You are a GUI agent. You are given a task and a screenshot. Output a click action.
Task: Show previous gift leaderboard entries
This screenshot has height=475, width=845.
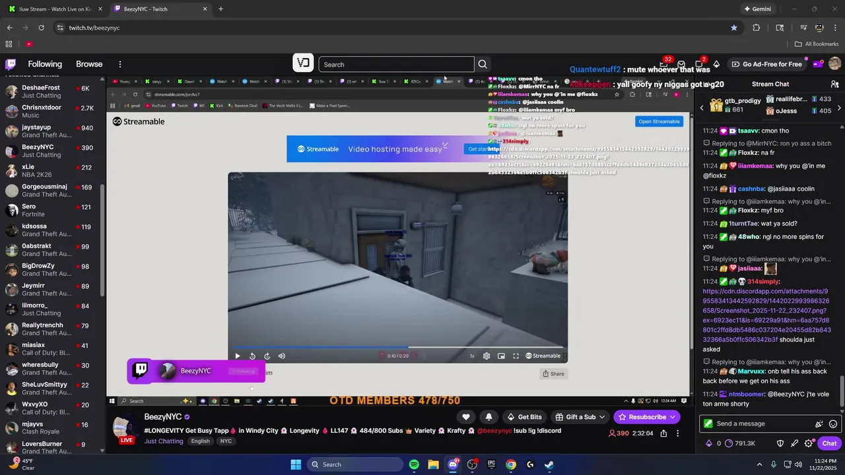[702, 108]
